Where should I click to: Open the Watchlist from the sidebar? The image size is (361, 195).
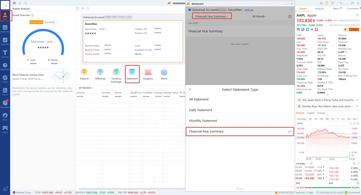click(5, 29)
